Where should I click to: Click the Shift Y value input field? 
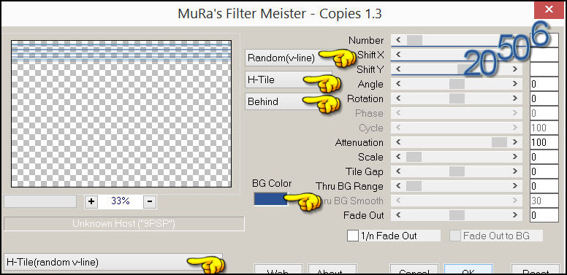544,69
